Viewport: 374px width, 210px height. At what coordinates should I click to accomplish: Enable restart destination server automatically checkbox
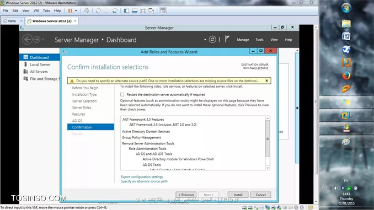122,94
